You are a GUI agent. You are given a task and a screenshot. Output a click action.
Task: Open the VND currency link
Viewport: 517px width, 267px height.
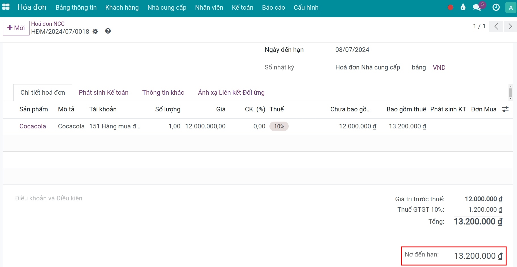(x=439, y=67)
